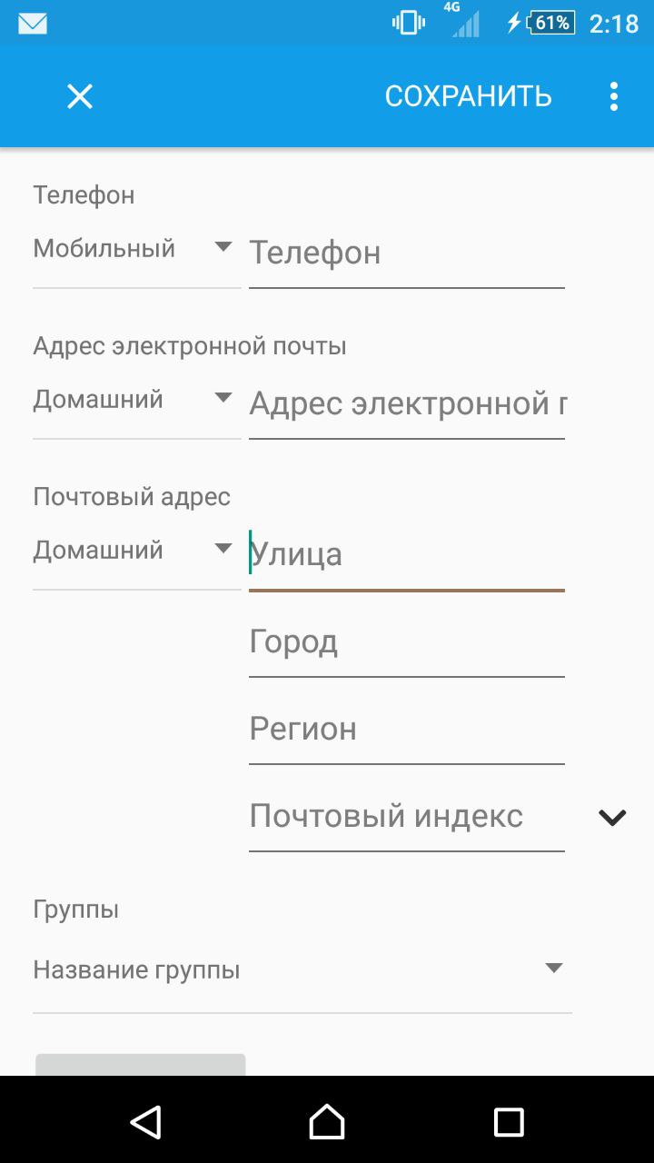This screenshot has width=654, height=1163.
Task: Tap the Android home navigation icon
Action: (327, 1122)
